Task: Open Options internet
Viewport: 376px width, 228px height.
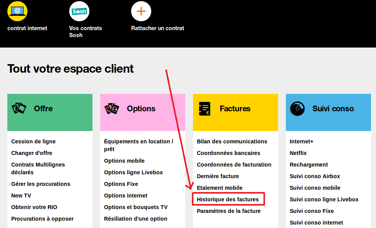Action: point(126,196)
